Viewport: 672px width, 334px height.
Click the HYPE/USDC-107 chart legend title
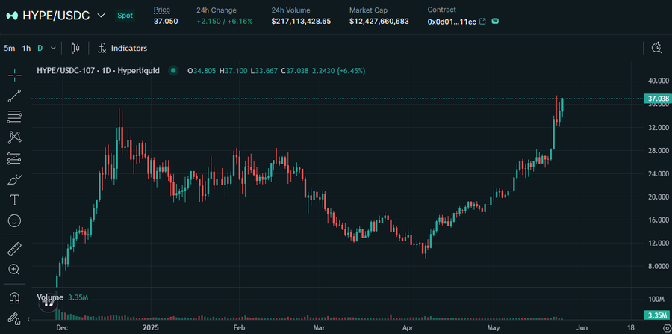[x=98, y=71]
